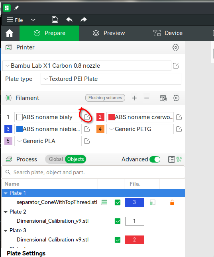Expand the File menu dropdown arrow

(x=33, y=20)
